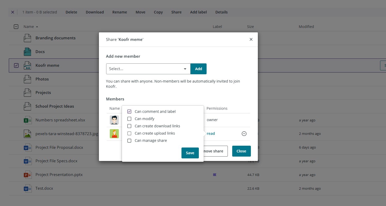Sort by the Modified column header
The height and width of the screenshot is (206, 386).
tap(306, 27)
